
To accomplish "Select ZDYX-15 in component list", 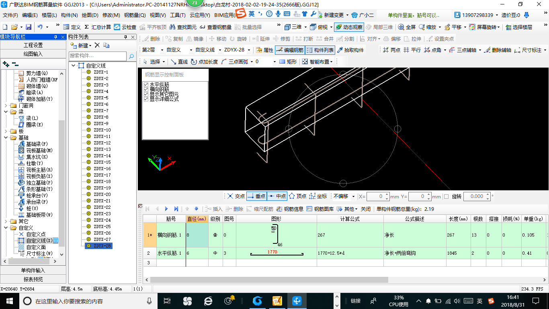I will pyautogui.click(x=102, y=162).
